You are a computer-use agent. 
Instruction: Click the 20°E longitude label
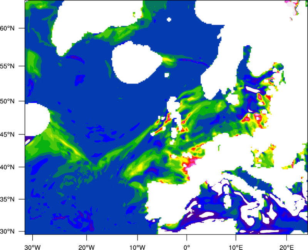click(x=286, y=247)
